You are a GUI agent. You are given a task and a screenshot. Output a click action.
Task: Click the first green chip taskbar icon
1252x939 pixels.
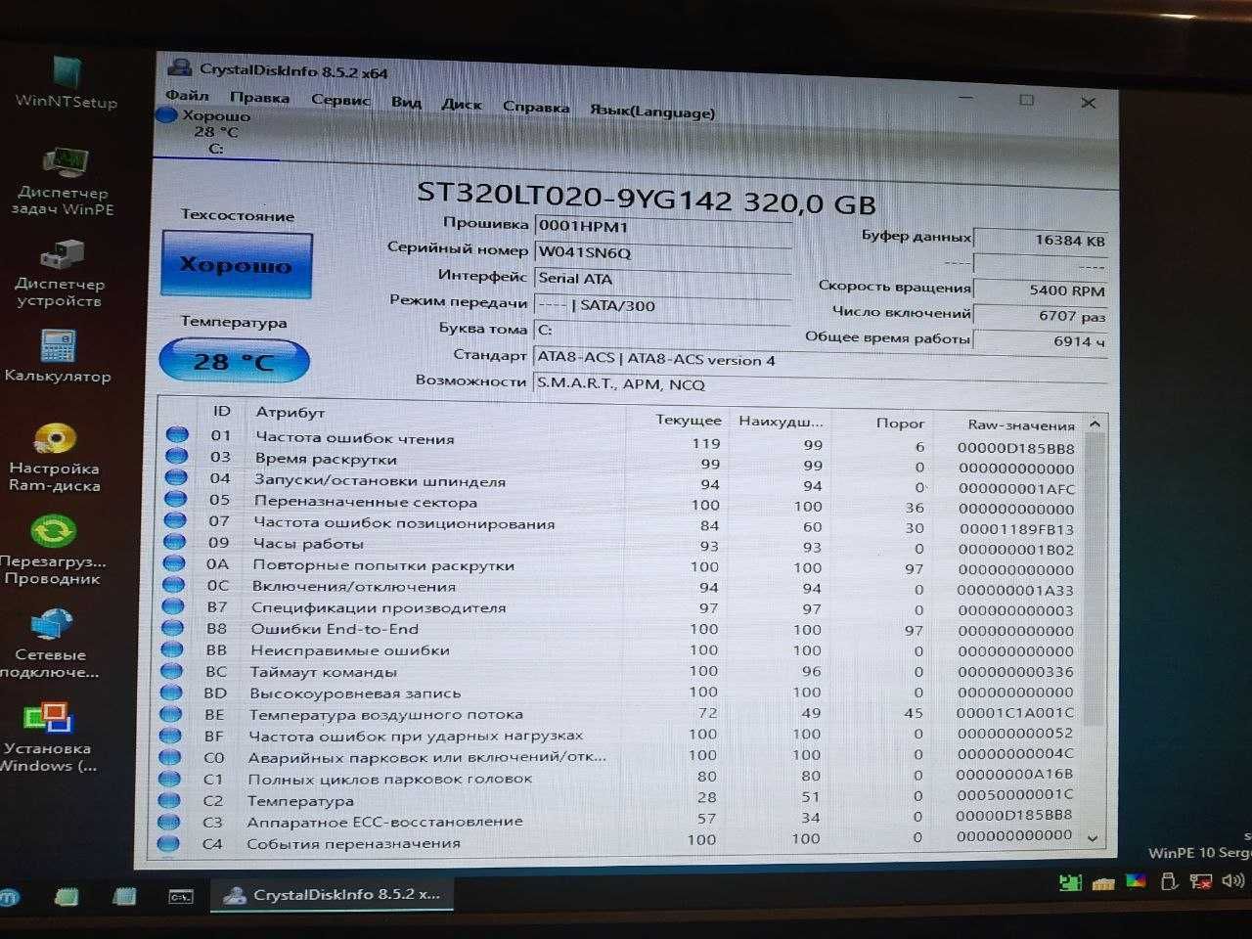tap(67, 895)
